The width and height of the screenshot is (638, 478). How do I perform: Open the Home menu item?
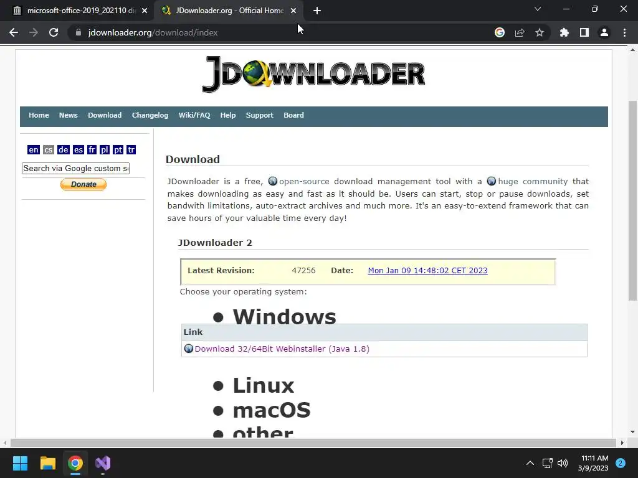(x=39, y=115)
